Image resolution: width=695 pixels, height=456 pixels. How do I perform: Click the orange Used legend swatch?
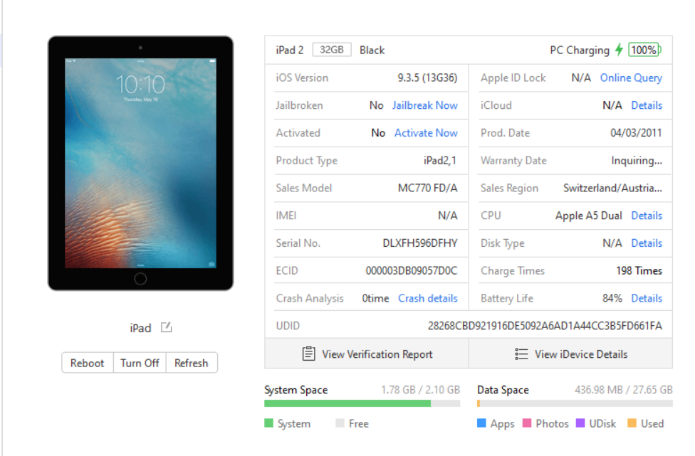click(x=632, y=423)
